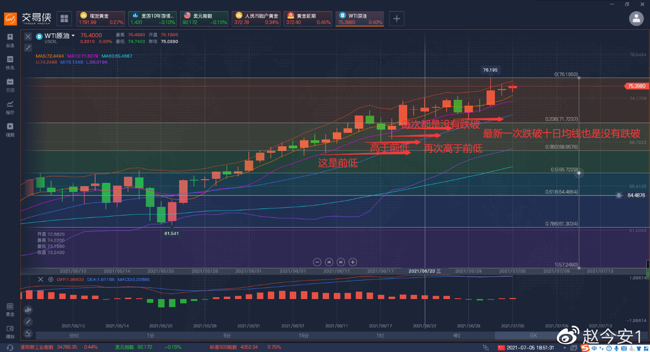650x352 pixels.
Task: Jump to latest candle button
Action: coord(341,262)
